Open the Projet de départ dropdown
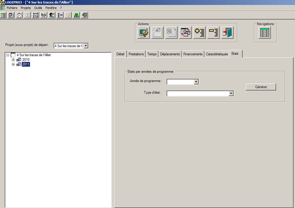Screen dimensions: 295x208 pyautogui.click(x=86, y=46)
